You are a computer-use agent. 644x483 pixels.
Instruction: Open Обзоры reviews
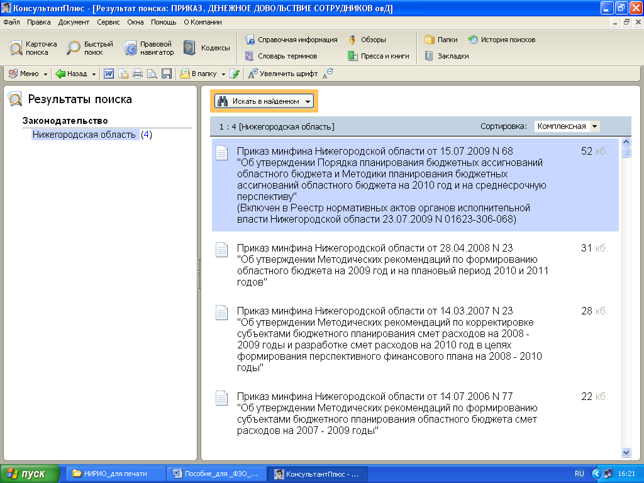pos(367,40)
